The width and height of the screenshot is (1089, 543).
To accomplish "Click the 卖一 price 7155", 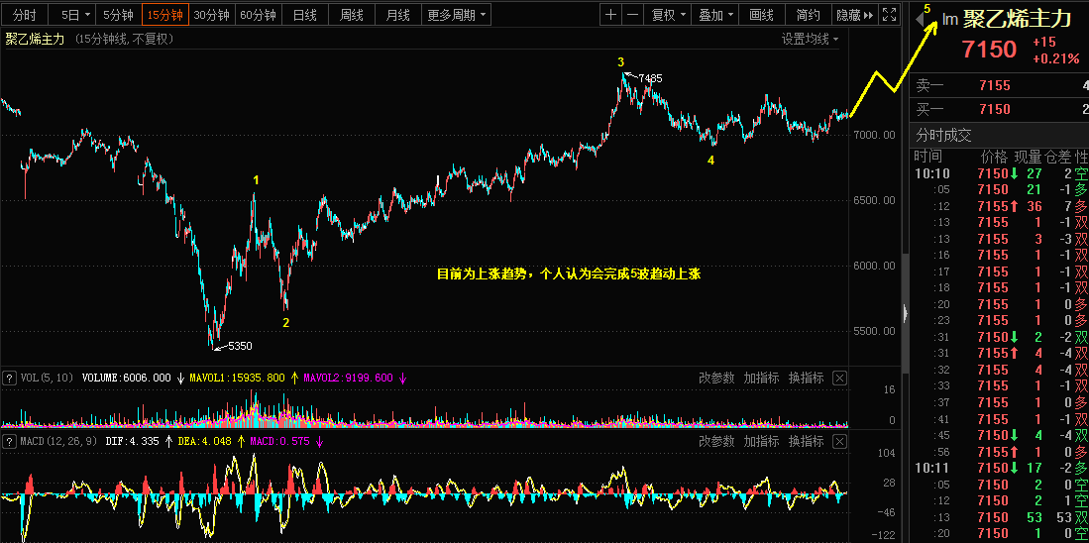I will 995,86.
